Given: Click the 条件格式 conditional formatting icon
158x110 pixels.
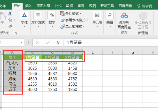Looking at the screenshot, I should pos(62,13).
